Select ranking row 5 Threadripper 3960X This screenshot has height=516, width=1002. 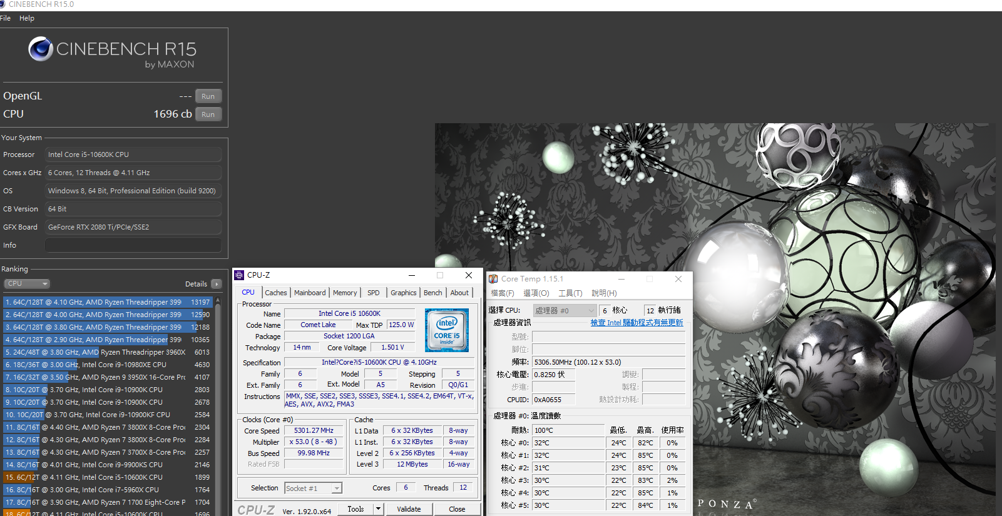(108, 352)
